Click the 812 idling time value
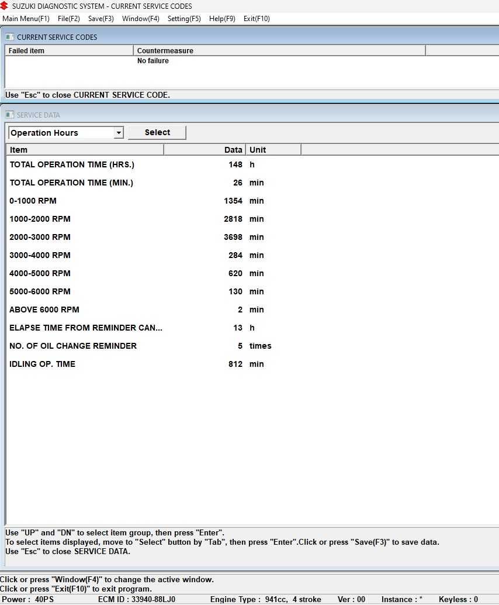The width and height of the screenshot is (499, 605). click(235, 365)
